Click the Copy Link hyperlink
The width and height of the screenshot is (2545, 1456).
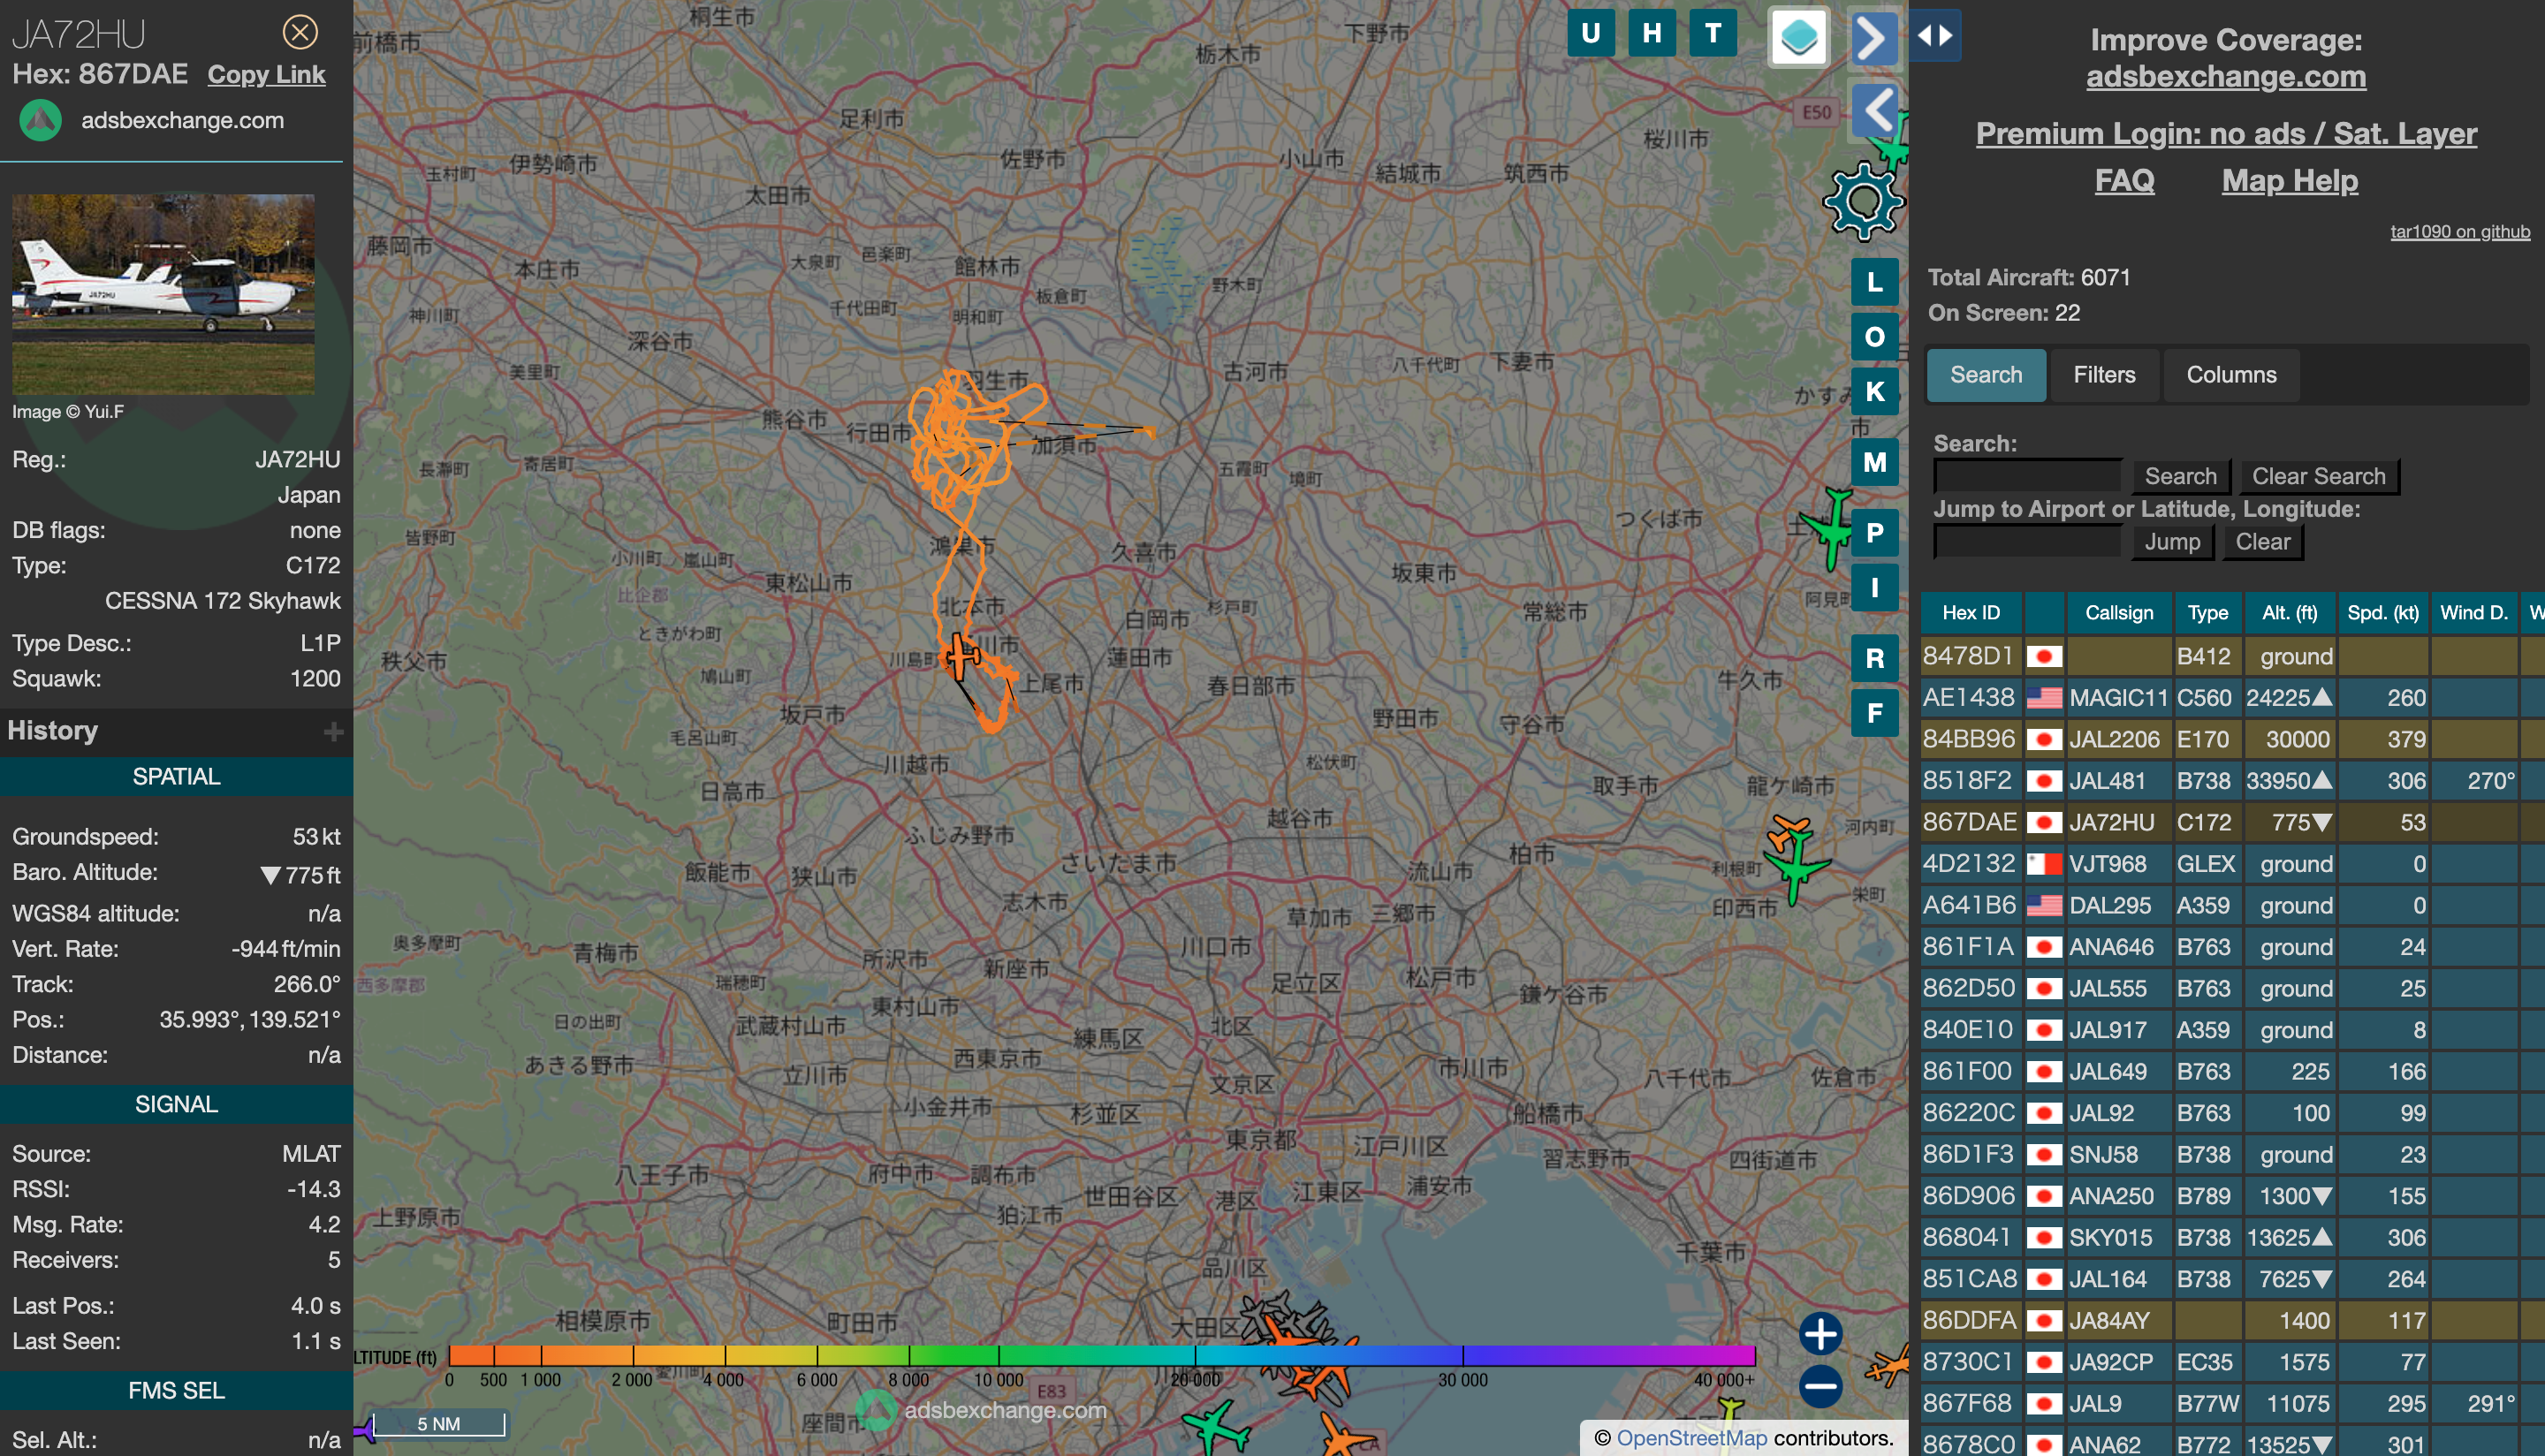pos(266,75)
